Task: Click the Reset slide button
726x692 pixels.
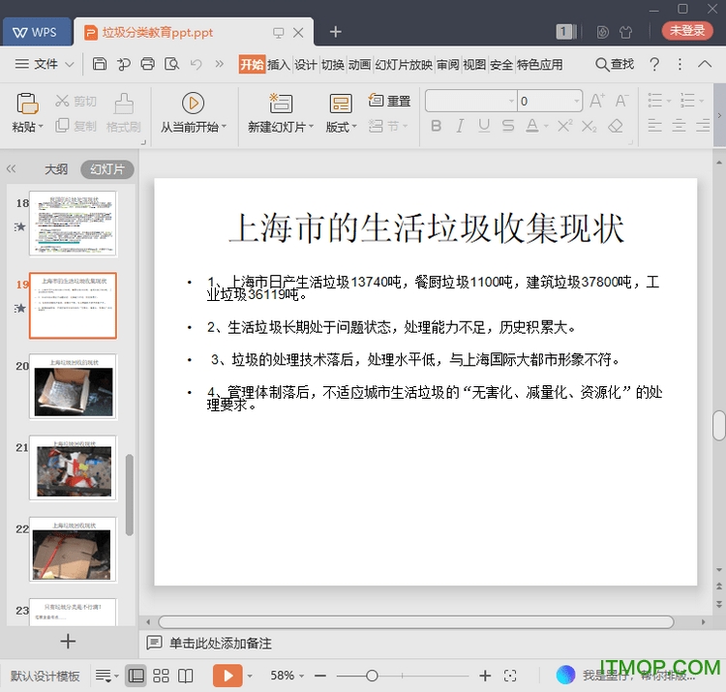Action: 389,101
